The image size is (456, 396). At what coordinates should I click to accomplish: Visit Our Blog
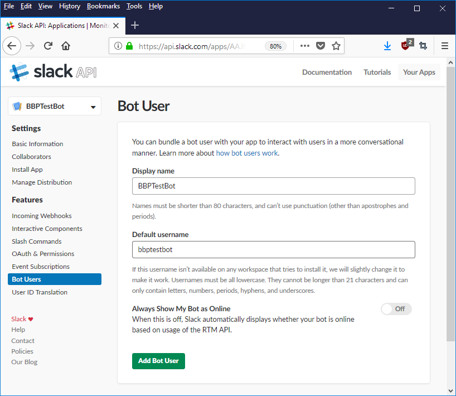pyautogui.click(x=24, y=362)
